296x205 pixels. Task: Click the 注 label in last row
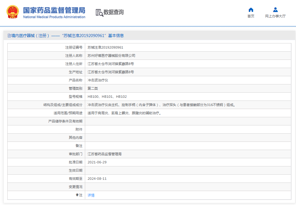(x=81, y=195)
